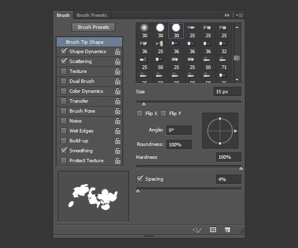The image size is (298, 248).
Task: Uncheck the Scattering option
Action: click(64, 62)
